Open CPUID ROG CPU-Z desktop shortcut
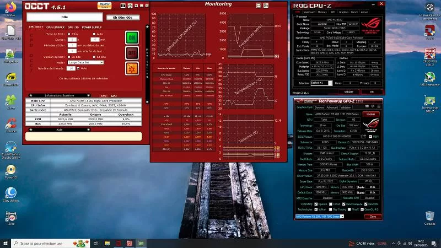This screenshot has height=248, width=441. pos(429,58)
